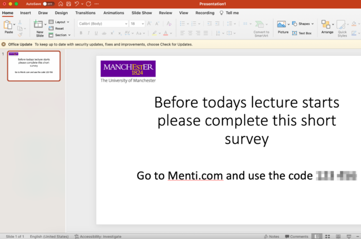Apply the text highlight color
This screenshot has width=361, height=239.
[155, 33]
